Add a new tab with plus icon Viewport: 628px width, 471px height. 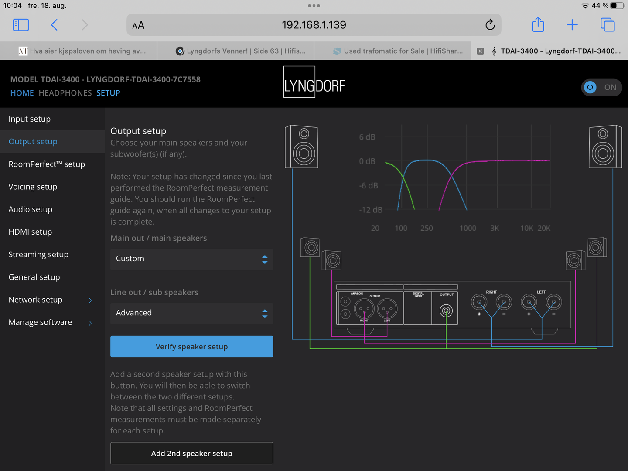572,25
